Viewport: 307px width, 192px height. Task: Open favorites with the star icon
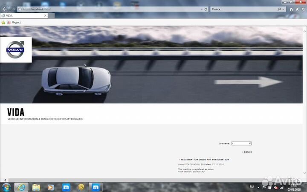pos(297,9)
